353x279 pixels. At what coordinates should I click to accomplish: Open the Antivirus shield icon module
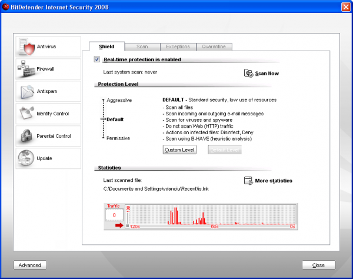tap(26, 46)
